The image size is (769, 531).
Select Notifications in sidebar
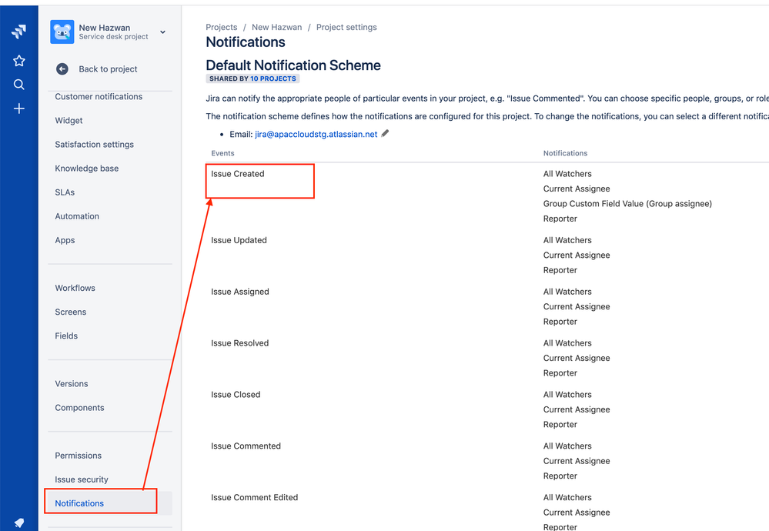[x=79, y=503]
